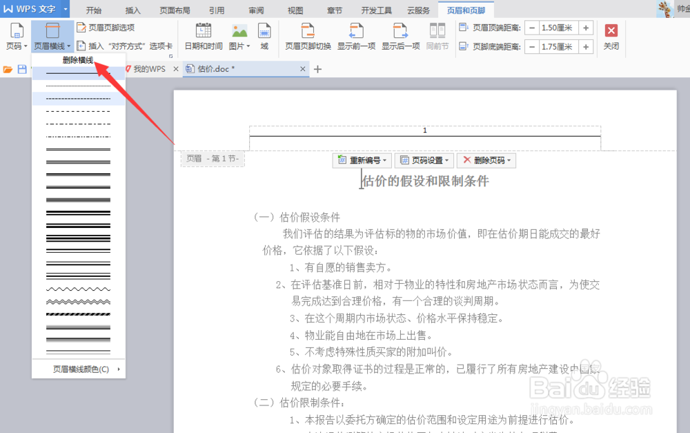Click the 页眉横线 header line icon
The width and height of the screenshot is (690, 433).
(52, 31)
